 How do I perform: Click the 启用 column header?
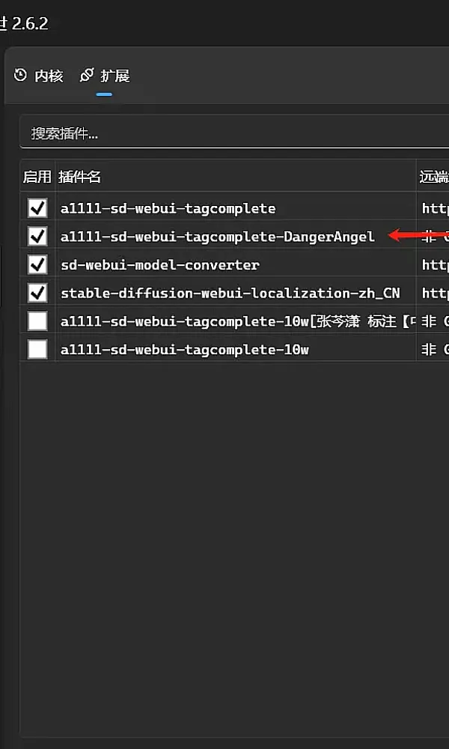tap(37, 178)
